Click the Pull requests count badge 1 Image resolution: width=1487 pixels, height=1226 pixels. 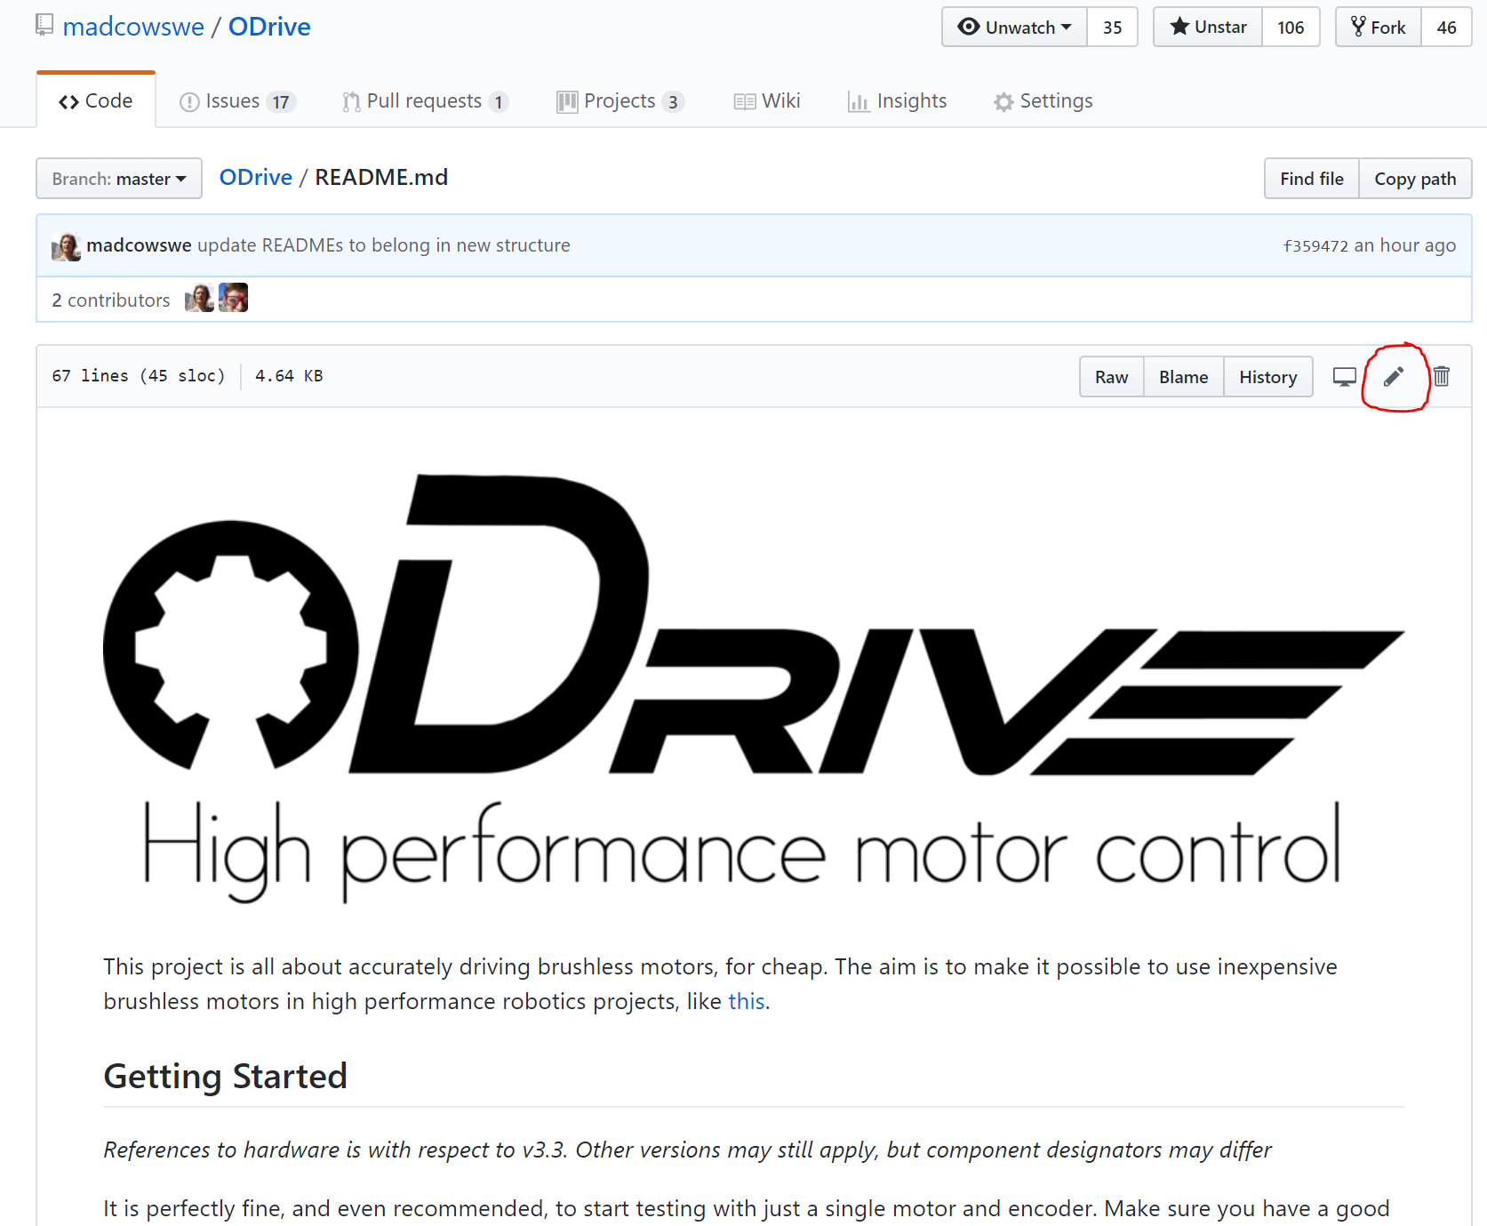(499, 102)
